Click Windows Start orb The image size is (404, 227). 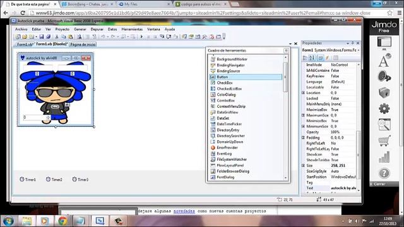point(8,221)
